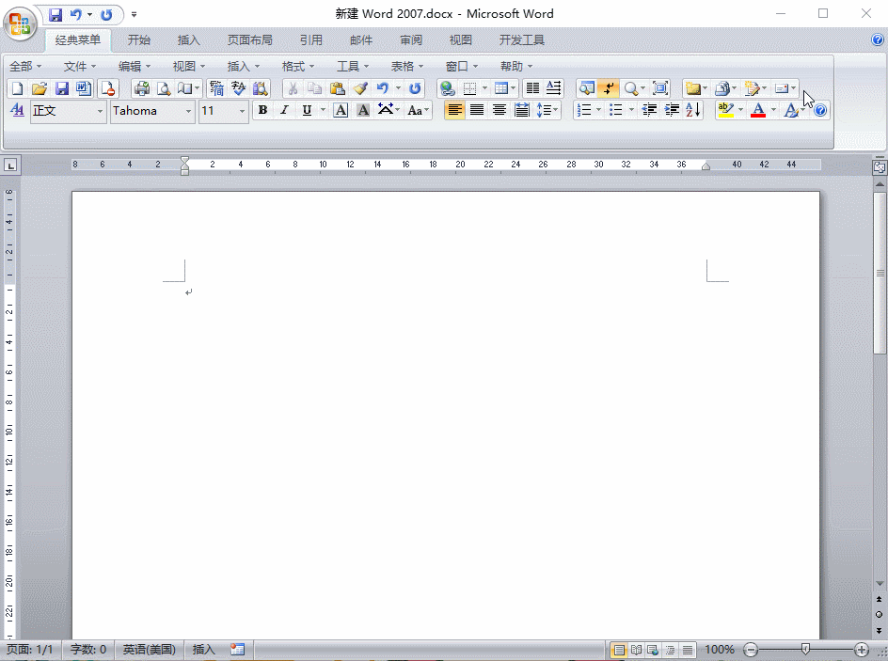
Task: Switch to the 页面布局 ribbon tab
Action: tap(249, 40)
